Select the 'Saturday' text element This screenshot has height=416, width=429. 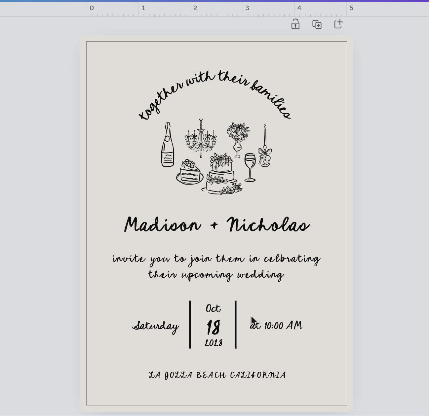pos(156,326)
